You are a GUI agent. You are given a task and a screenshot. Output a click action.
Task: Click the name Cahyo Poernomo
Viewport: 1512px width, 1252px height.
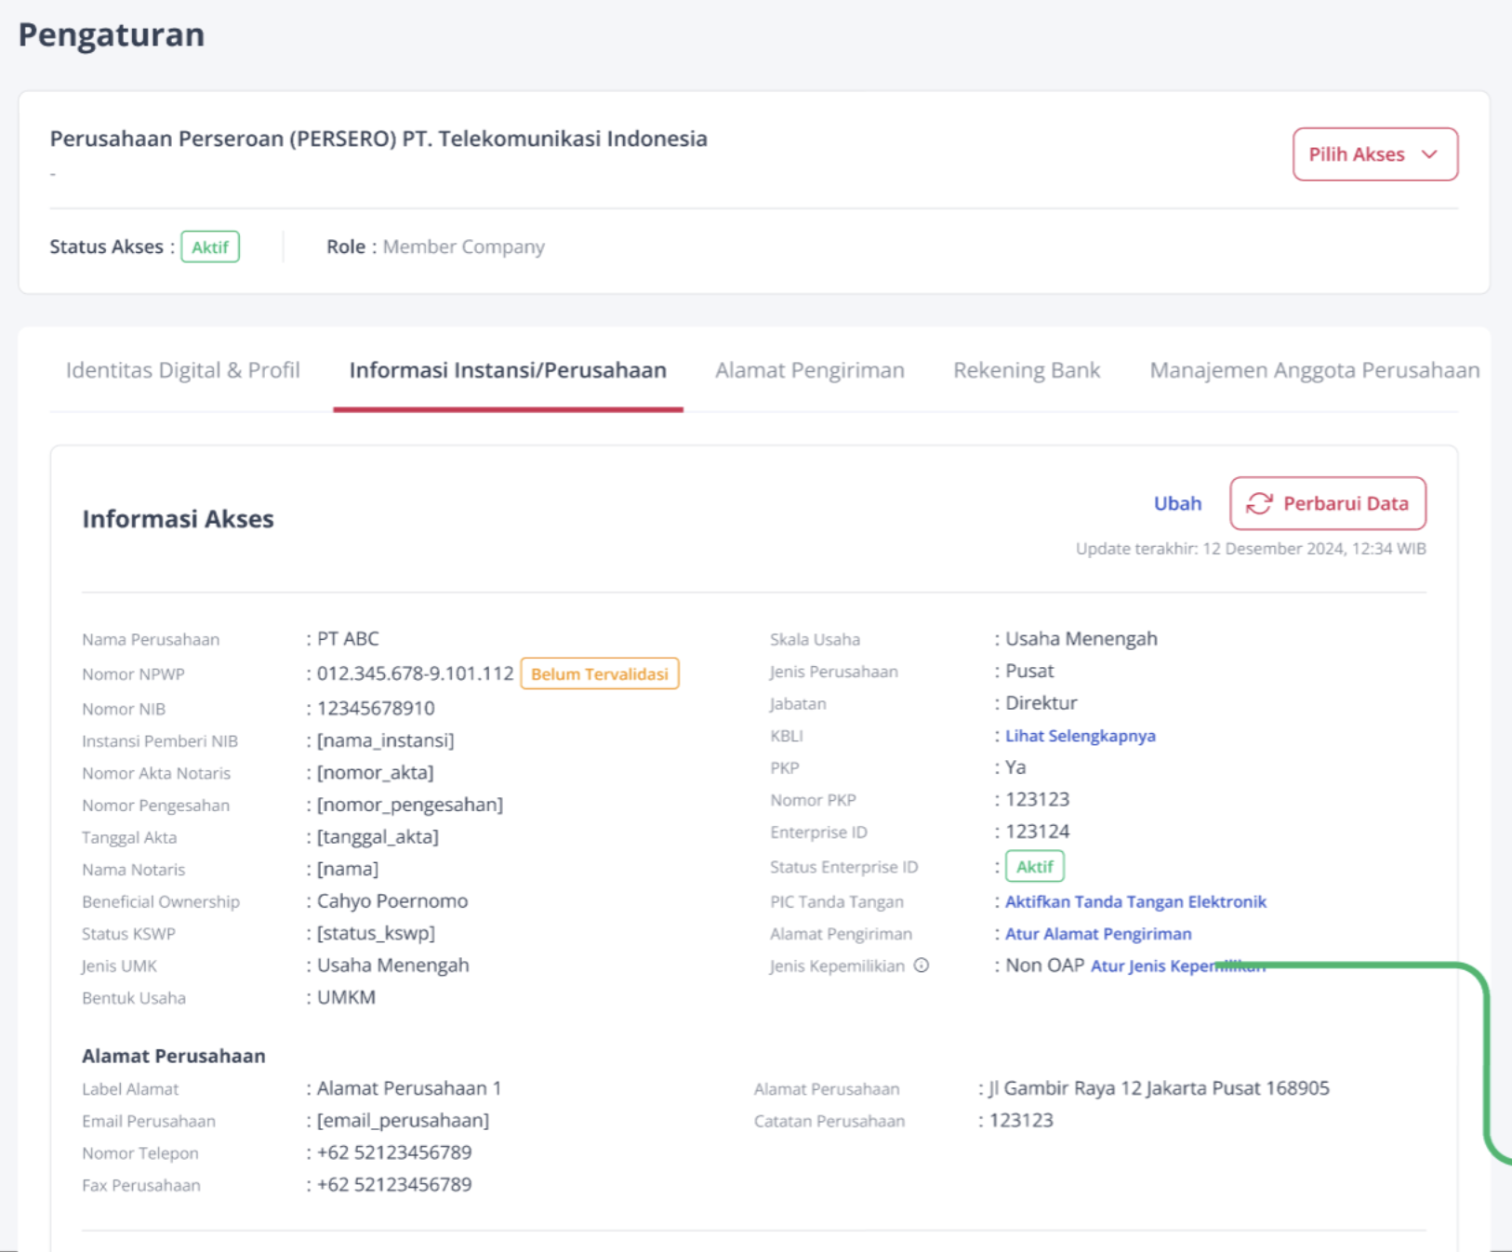[x=392, y=901]
